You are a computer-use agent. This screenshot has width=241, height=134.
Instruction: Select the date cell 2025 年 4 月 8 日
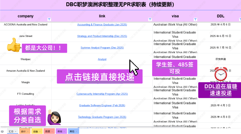click(x=220, y=117)
